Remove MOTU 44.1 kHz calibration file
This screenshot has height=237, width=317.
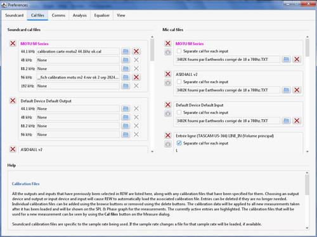coord(136,51)
